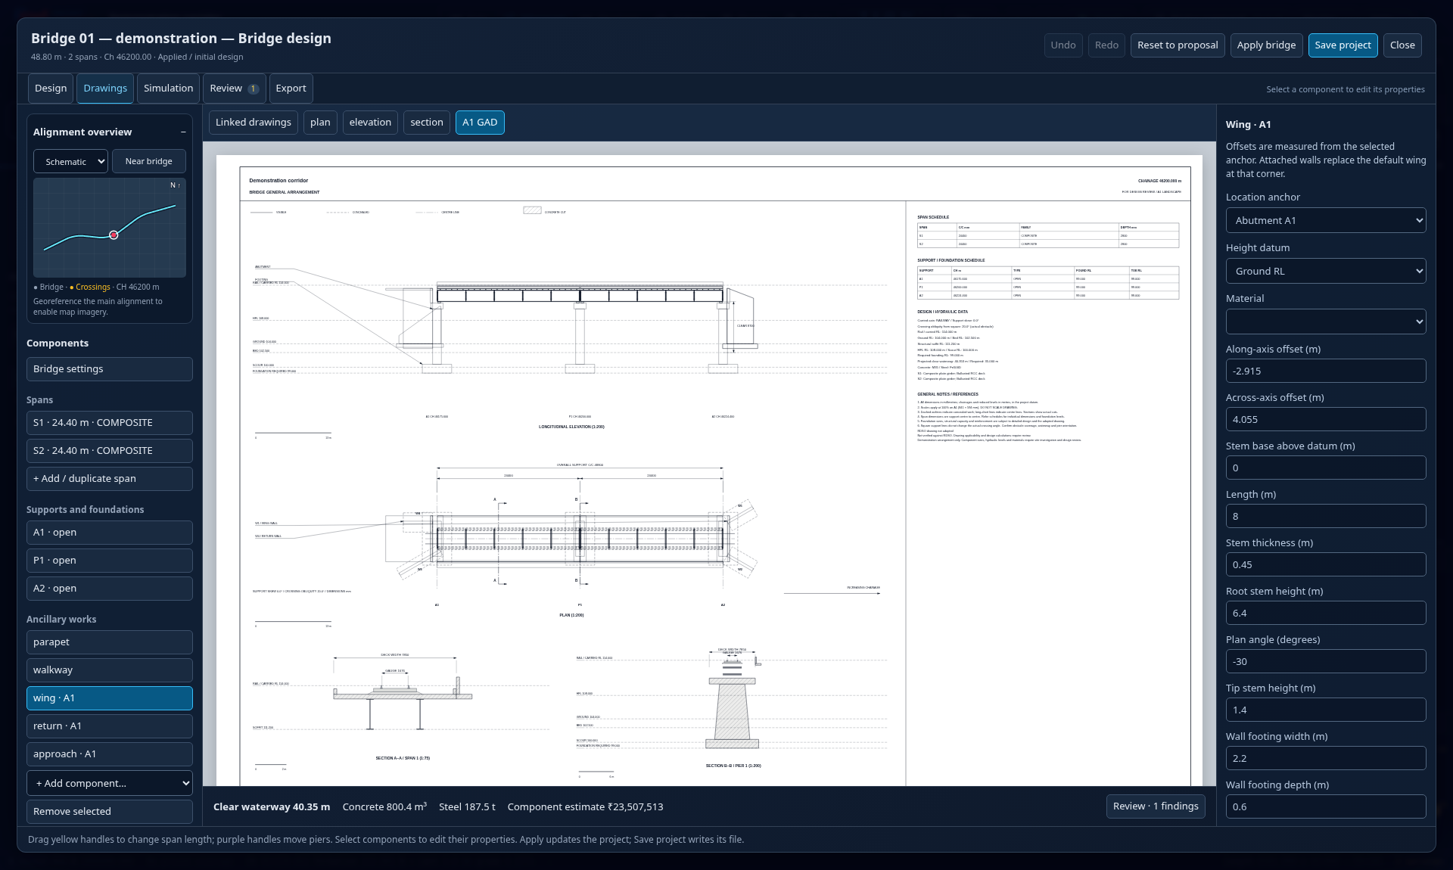Switch to the Design tab
The height and width of the screenshot is (870, 1453).
click(x=51, y=89)
